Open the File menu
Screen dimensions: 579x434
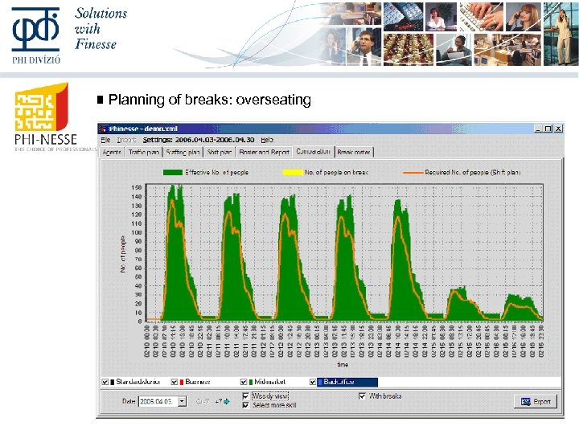point(105,140)
